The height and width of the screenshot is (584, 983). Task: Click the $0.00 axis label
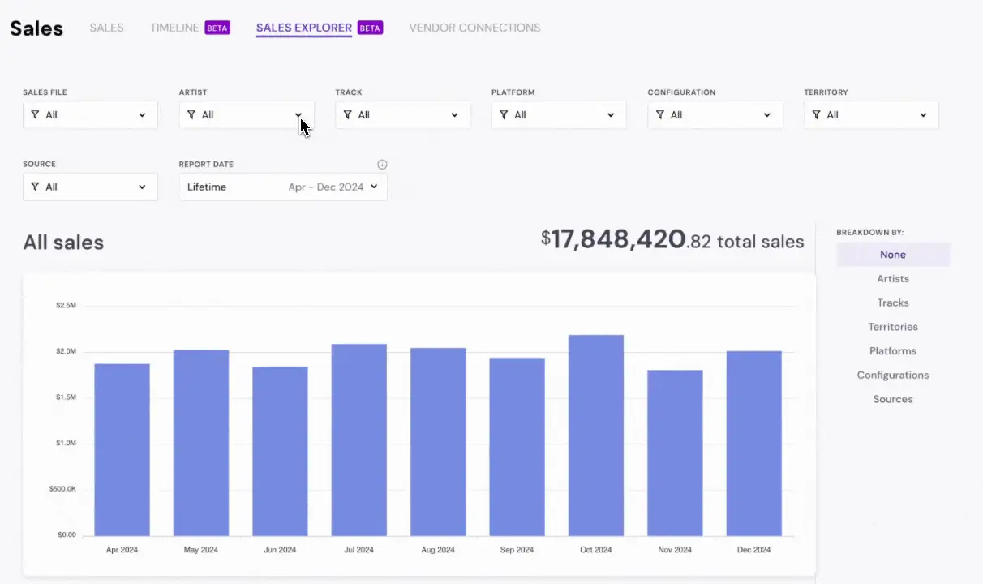coord(67,535)
